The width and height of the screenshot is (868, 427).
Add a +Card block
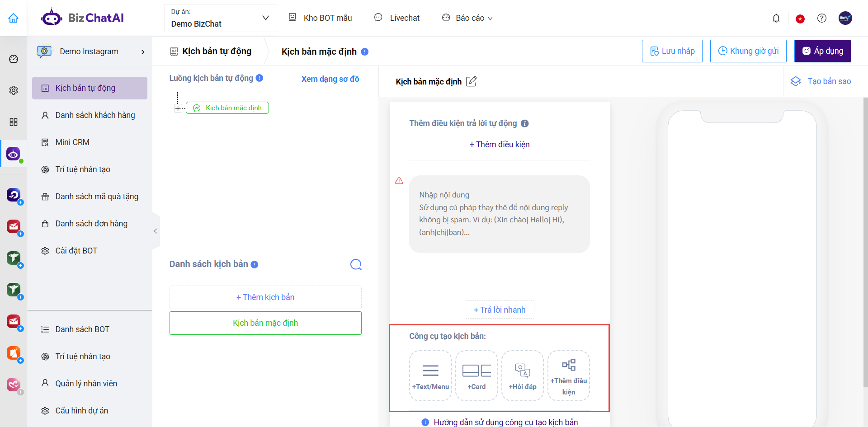click(476, 375)
